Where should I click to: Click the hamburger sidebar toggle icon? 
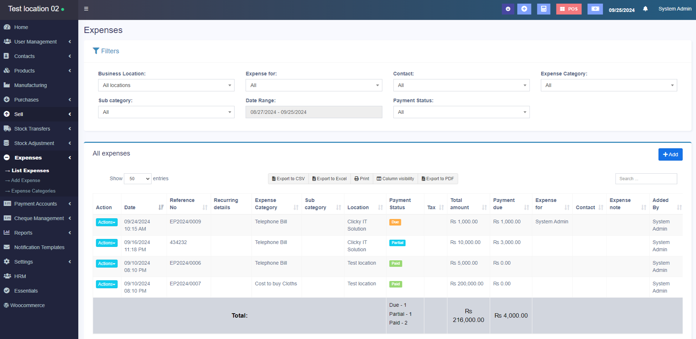[86, 9]
